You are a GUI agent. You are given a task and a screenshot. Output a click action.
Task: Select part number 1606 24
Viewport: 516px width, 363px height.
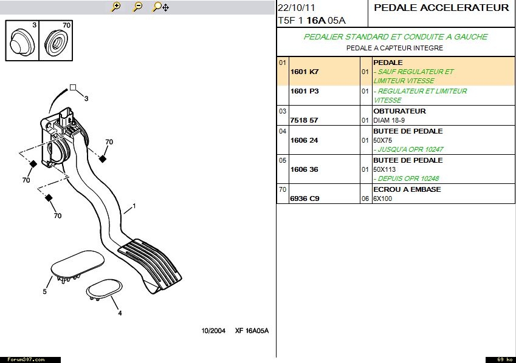pos(304,140)
